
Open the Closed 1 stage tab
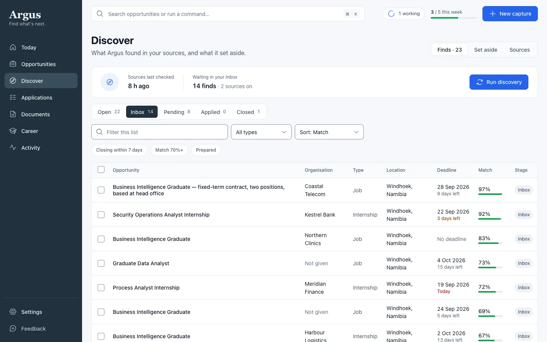click(x=248, y=112)
